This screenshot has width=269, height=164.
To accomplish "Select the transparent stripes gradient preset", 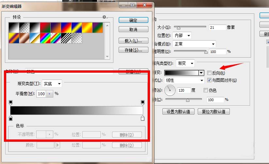I will coord(66,38).
